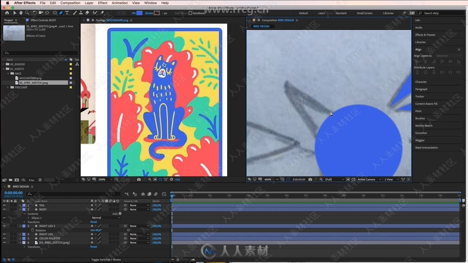Open the Apple menu
This screenshot has width=468, height=263.
7,3
